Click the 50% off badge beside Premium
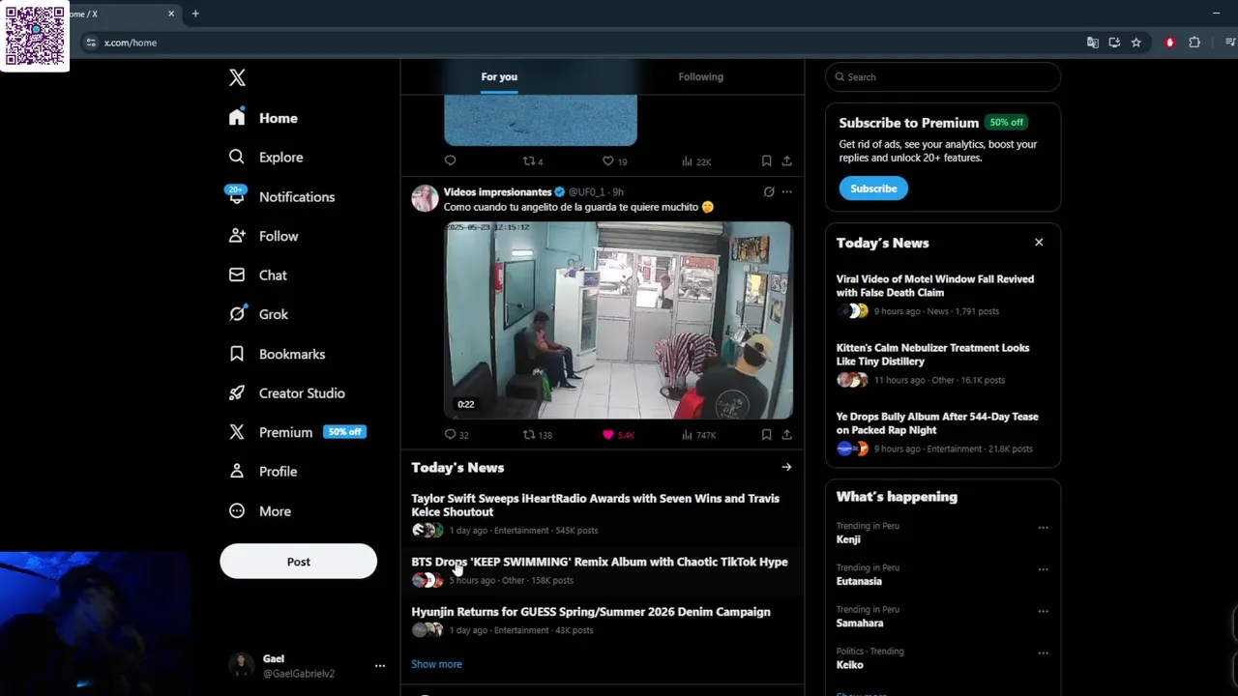Viewport: 1238px width, 696px height. pos(344,432)
